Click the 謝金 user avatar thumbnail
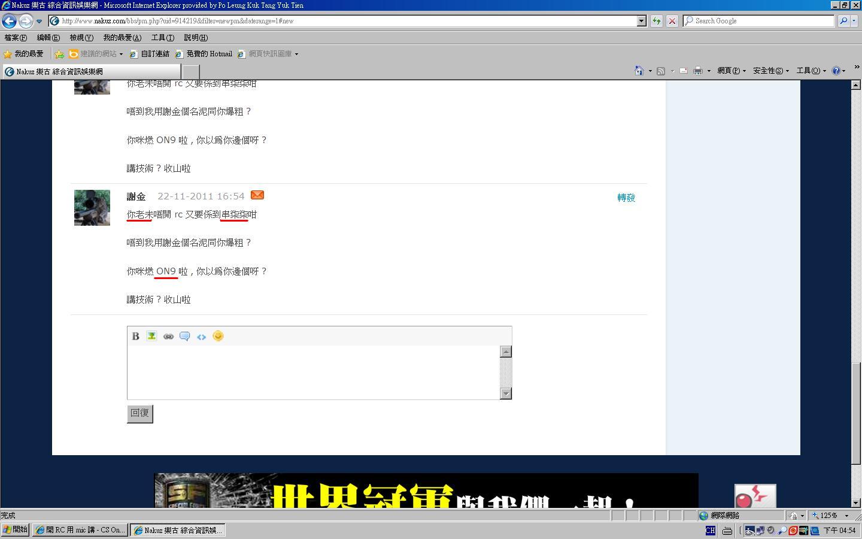Image resolution: width=862 pixels, height=539 pixels. [92, 208]
